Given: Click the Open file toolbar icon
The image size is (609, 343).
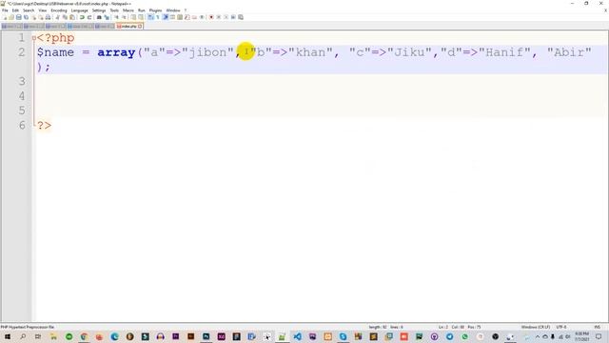Looking at the screenshot, I should point(11,17).
